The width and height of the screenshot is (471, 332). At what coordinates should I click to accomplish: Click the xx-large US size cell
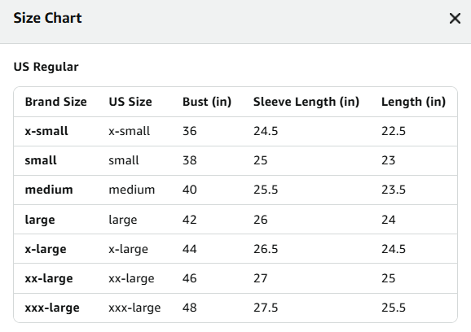[x=131, y=278]
